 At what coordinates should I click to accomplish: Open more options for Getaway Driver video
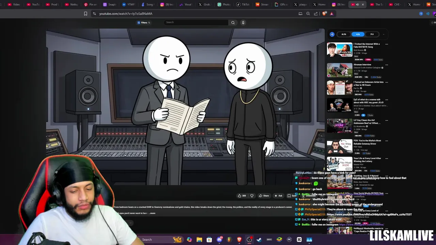[387, 141]
